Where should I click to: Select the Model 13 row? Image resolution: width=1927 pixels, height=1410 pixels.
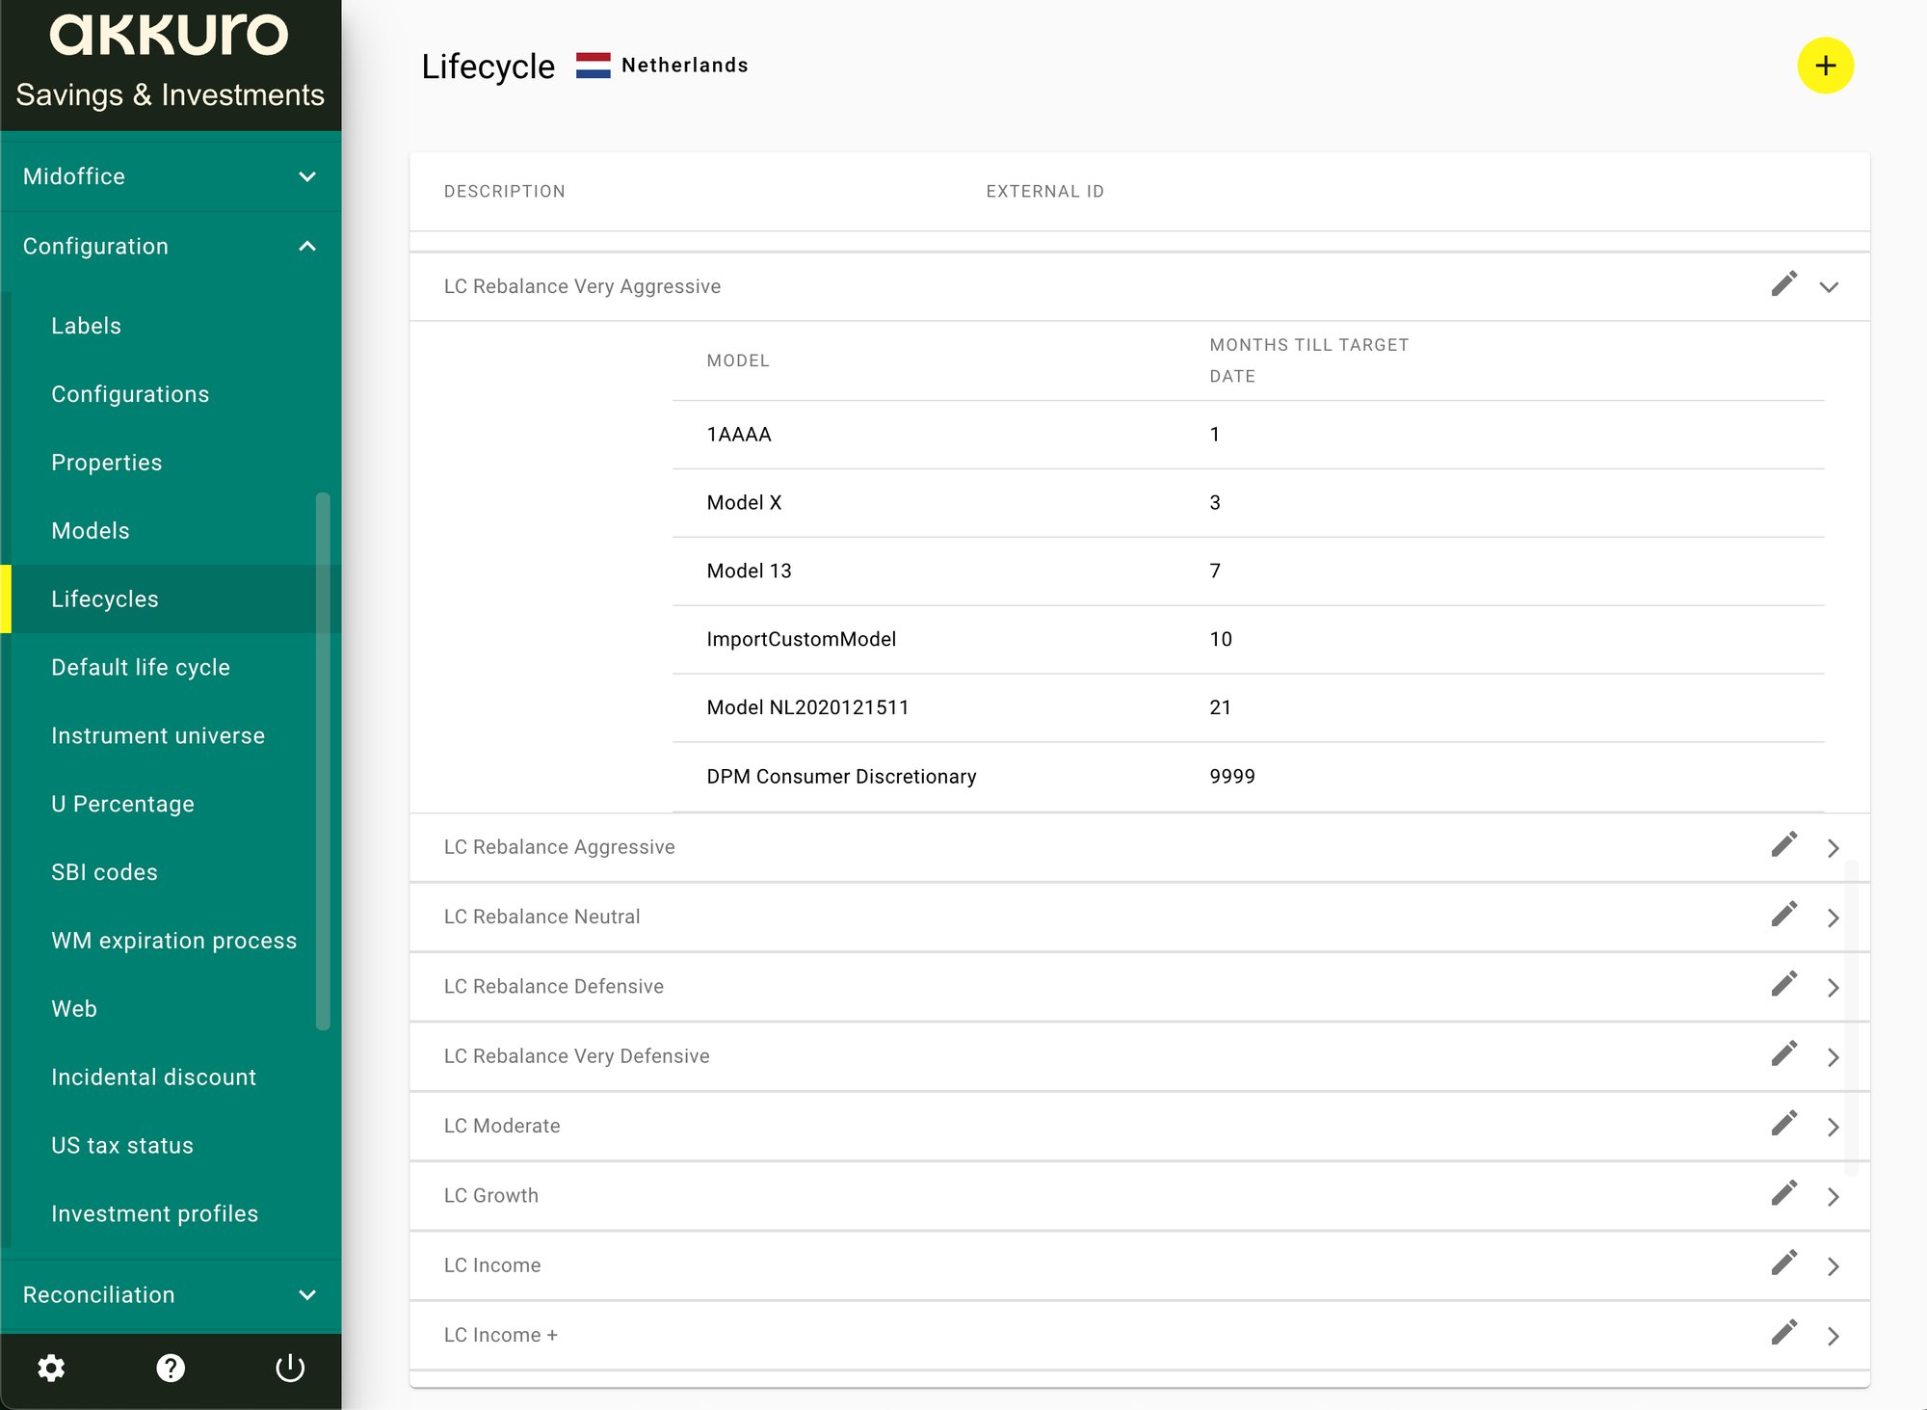coord(1248,572)
